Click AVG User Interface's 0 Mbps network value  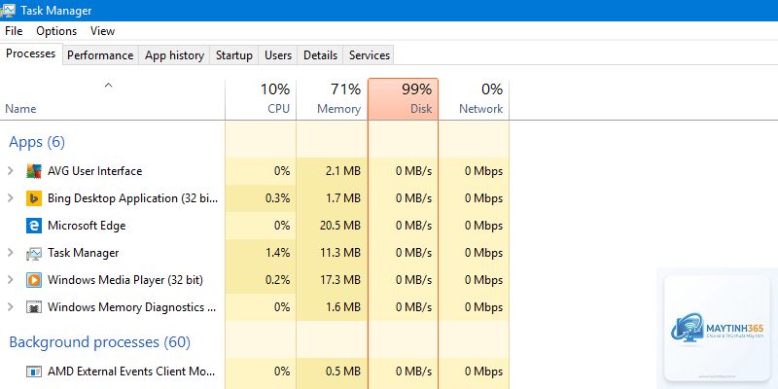point(483,171)
